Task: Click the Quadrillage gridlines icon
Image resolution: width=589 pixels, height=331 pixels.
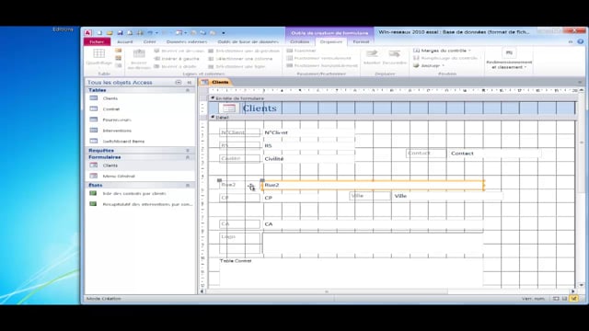Action: (x=99, y=53)
